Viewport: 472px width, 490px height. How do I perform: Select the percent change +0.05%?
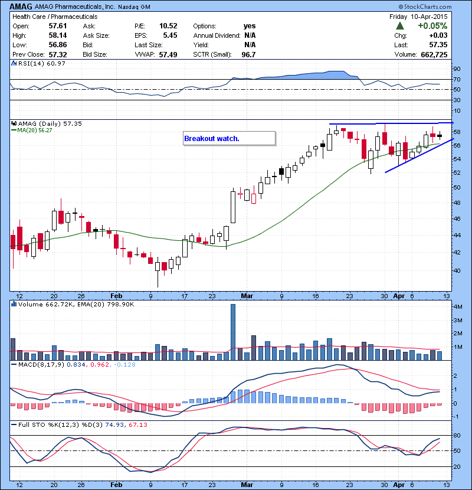coord(432,26)
